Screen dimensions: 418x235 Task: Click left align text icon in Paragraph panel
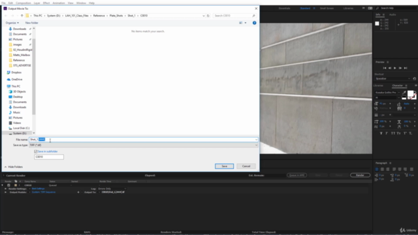point(377,170)
